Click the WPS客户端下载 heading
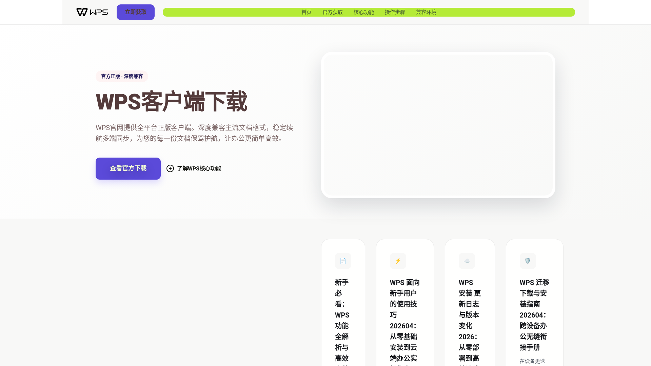Image resolution: width=651 pixels, height=366 pixels. (x=172, y=101)
